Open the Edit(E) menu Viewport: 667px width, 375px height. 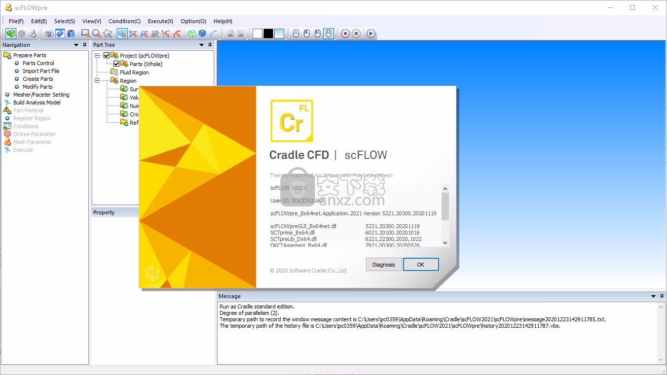(39, 21)
